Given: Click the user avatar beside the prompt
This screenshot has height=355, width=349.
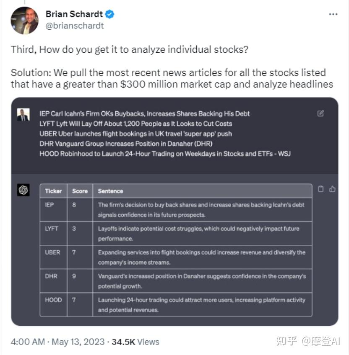Looking at the screenshot, I should pos(23,115).
